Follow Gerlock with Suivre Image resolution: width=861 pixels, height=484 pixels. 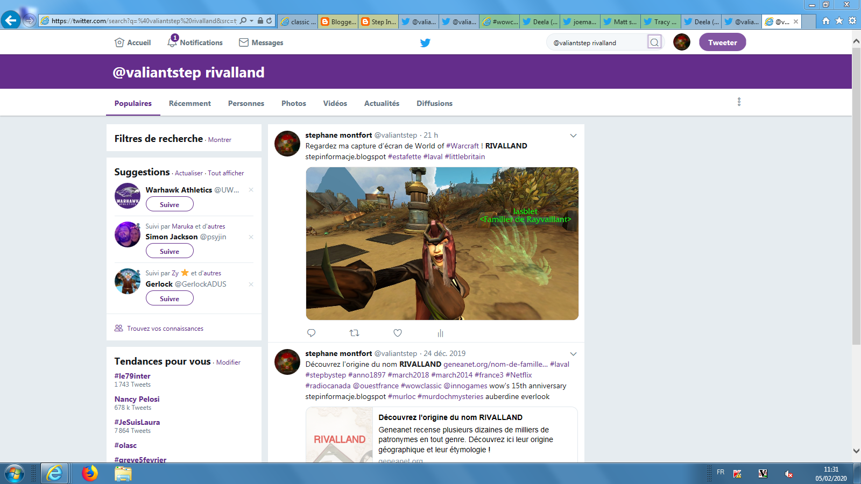(170, 298)
